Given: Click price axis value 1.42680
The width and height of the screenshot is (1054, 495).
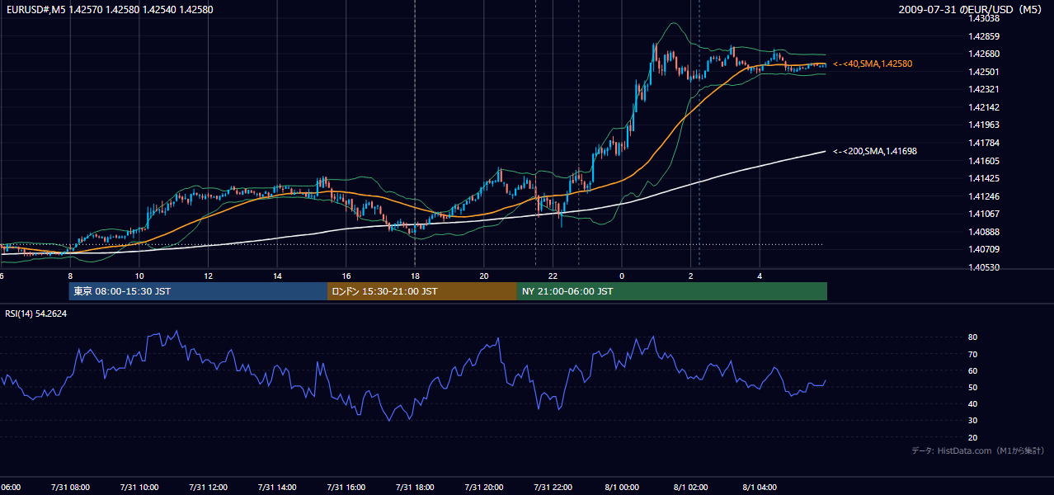Looking at the screenshot, I should point(983,54).
